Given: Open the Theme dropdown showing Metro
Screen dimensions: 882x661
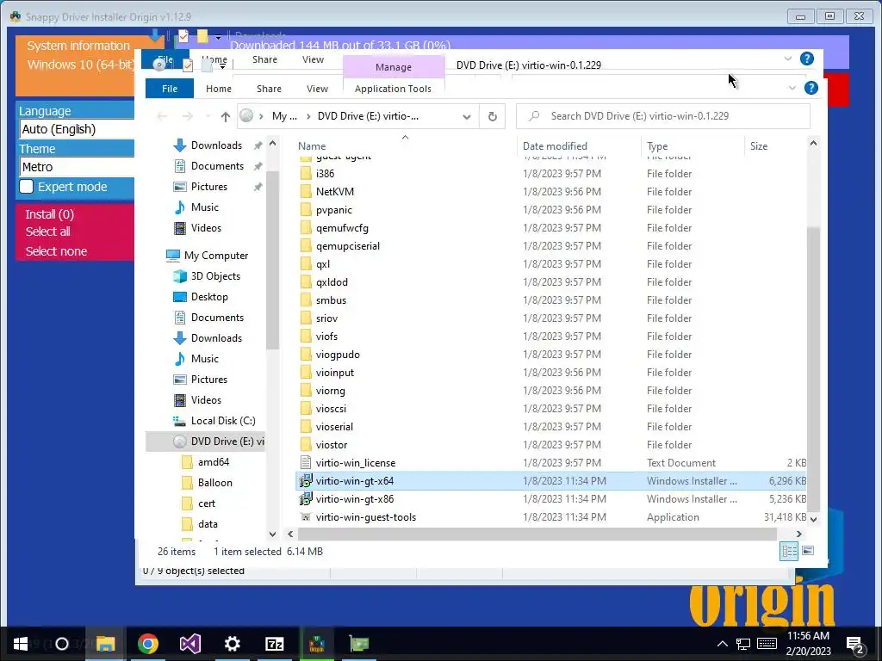Looking at the screenshot, I should (x=77, y=167).
